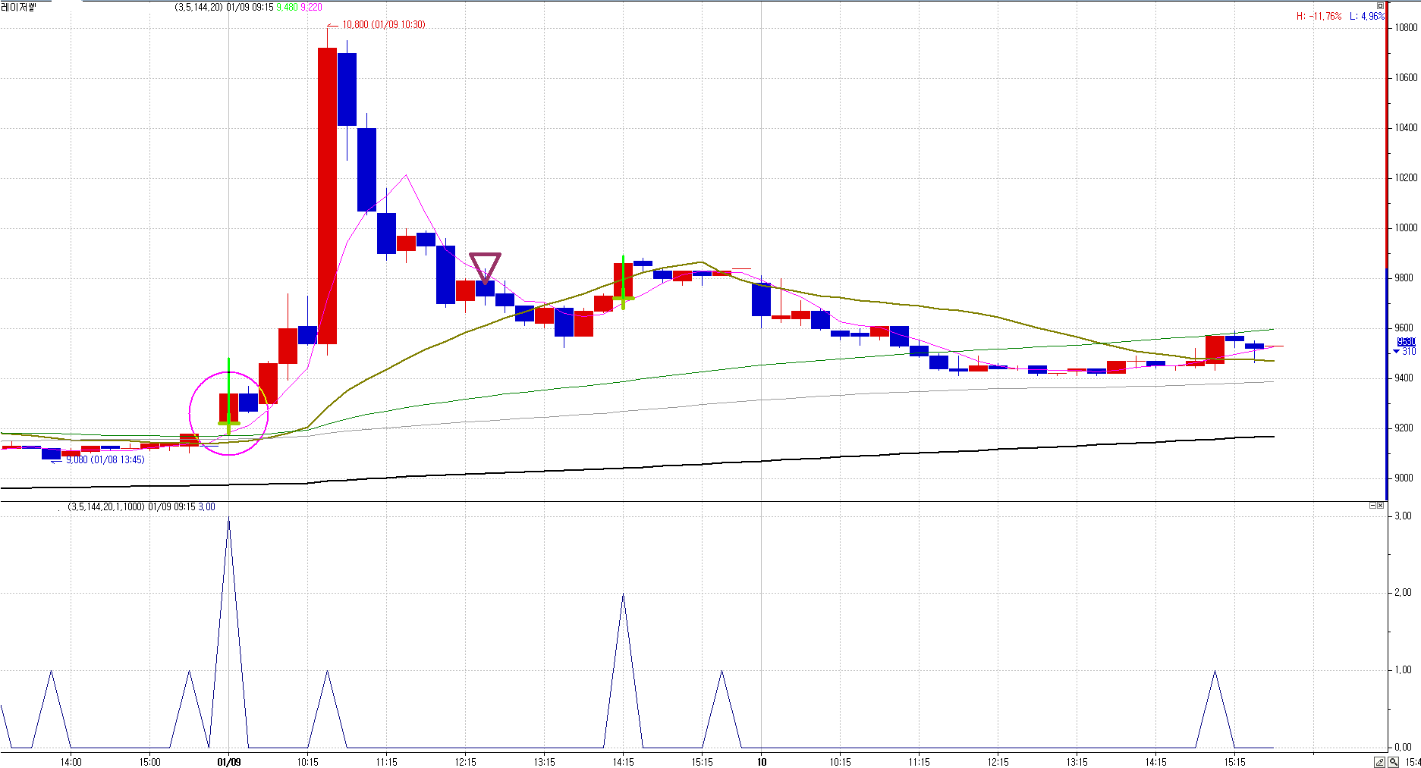
Task: Maximize the price chart pane
Action: coord(1380,6)
